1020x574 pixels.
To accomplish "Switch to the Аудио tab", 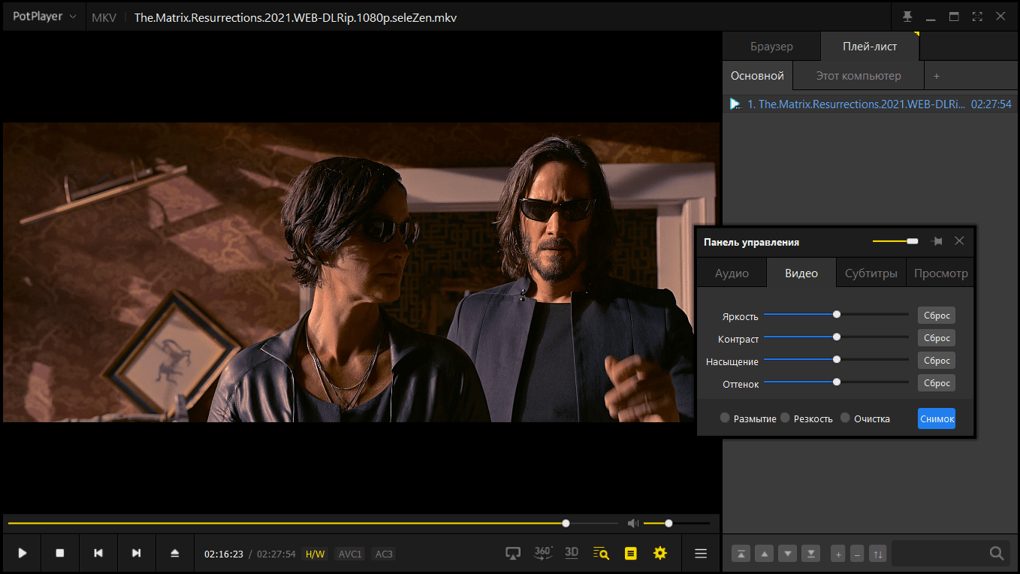I will (732, 273).
